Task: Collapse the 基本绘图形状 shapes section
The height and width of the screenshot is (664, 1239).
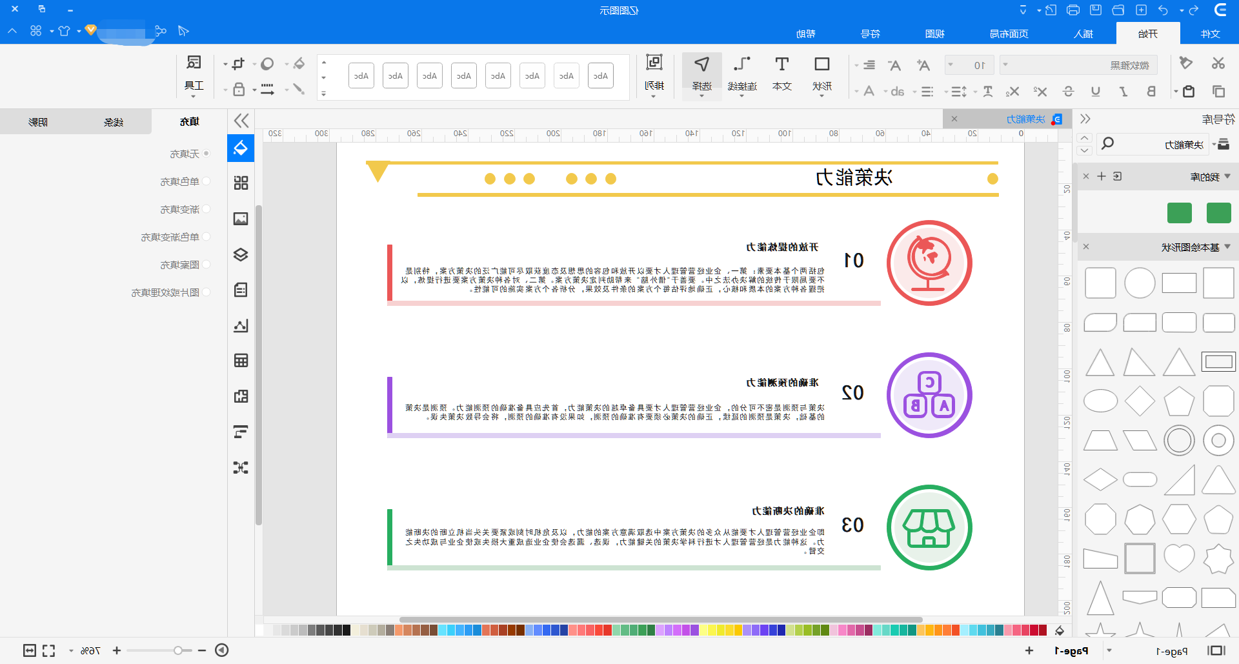Action: pos(1227,247)
